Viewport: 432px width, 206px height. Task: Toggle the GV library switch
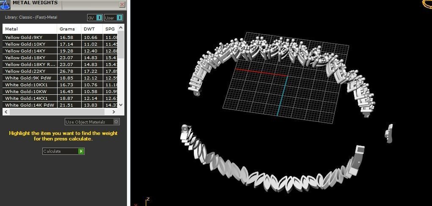tap(95, 18)
